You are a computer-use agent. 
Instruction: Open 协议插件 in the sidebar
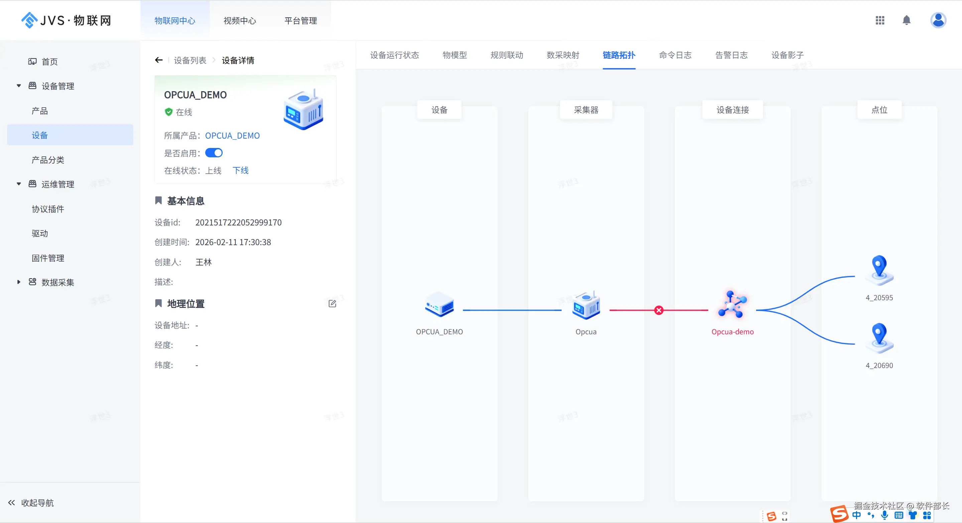tap(48, 209)
